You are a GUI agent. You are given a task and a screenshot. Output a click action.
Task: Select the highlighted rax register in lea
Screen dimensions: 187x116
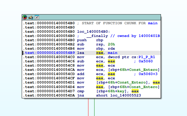100,53
